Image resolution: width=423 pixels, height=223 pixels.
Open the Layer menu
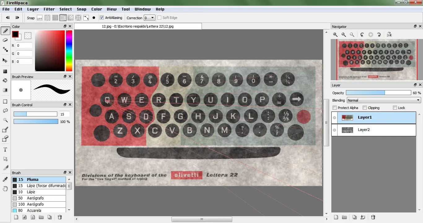pos(33,9)
